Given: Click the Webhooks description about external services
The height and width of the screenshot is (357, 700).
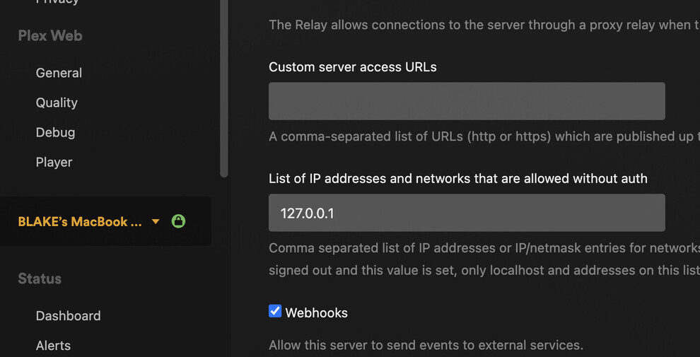Looking at the screenshot, I should click(x=426, y=346).
